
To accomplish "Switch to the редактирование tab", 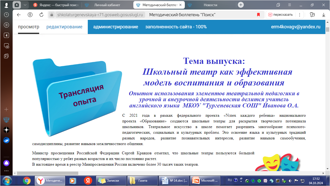I will (x=64, y=27).
